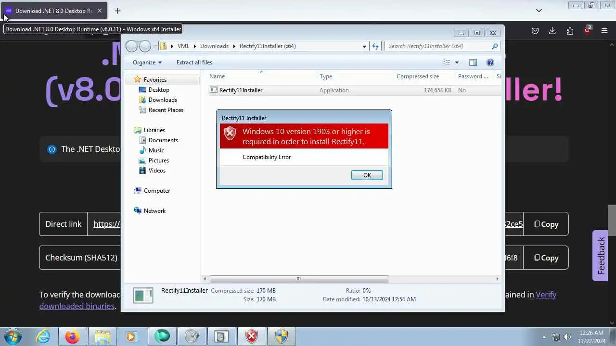Click Windows Explorer folder icon in taskbar
The height and width of the screenshot is (346, 616).
coord(103,336)
